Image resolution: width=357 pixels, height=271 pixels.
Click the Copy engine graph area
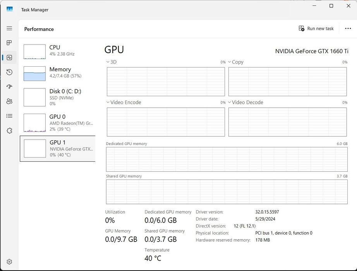(288, 81)
